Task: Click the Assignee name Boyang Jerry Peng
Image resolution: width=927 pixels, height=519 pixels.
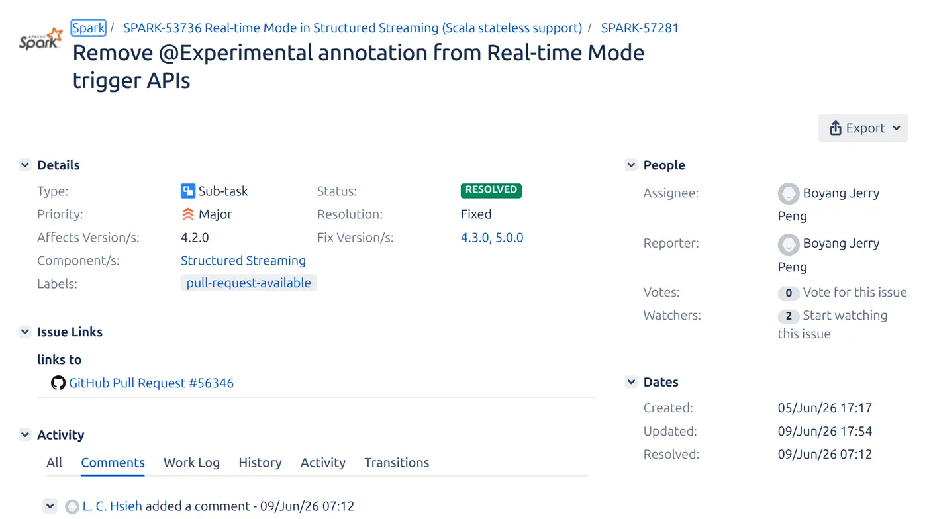Action: coord(829,205)
